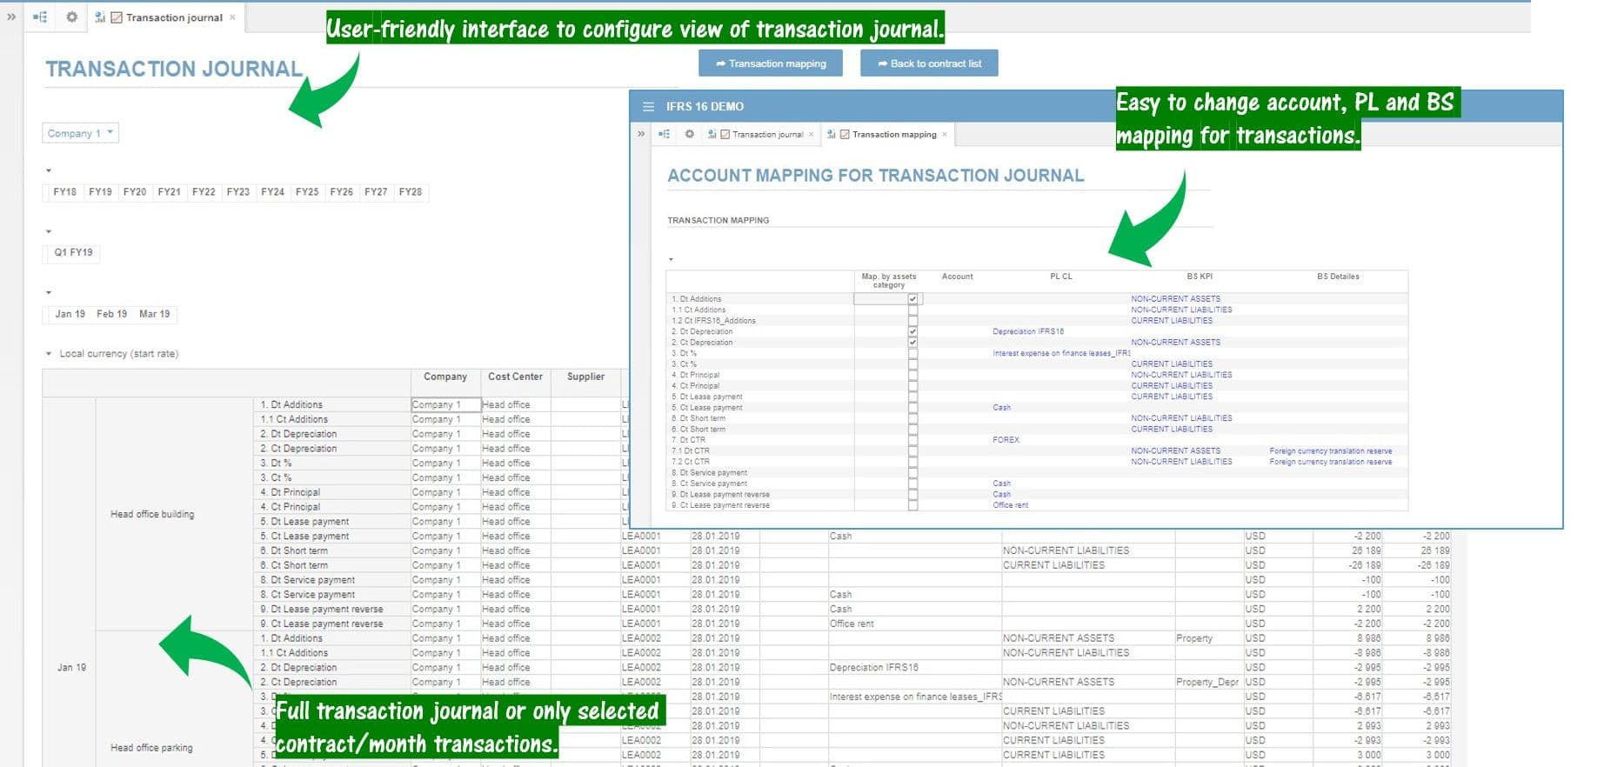Toggle the asset-category checkbox for 1. Dt Additions

tap(912, 299)
